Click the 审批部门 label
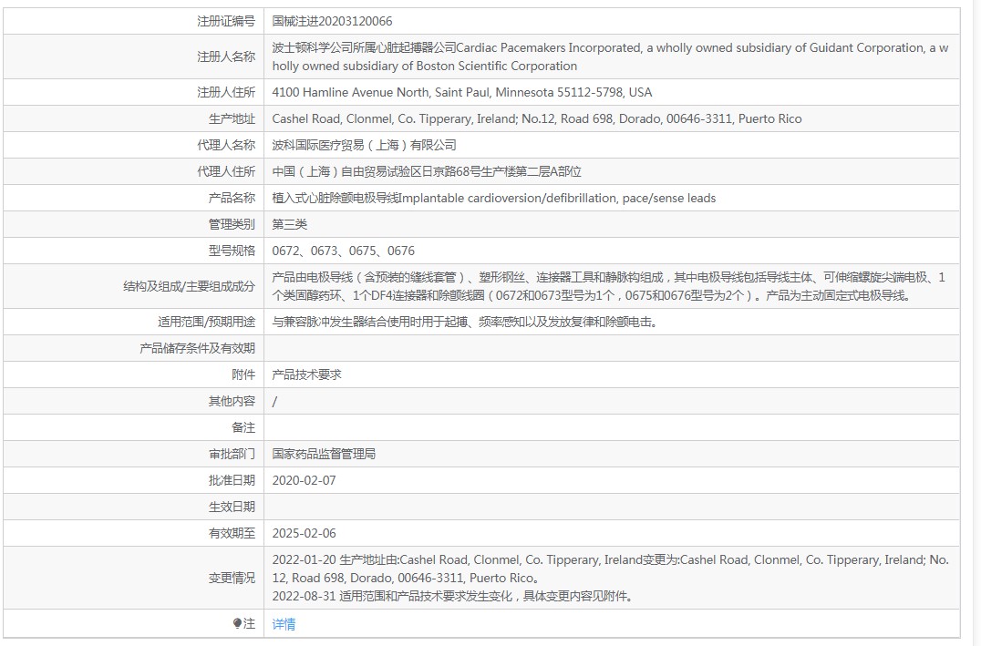 pyautogui.click(x=232, y=454)
